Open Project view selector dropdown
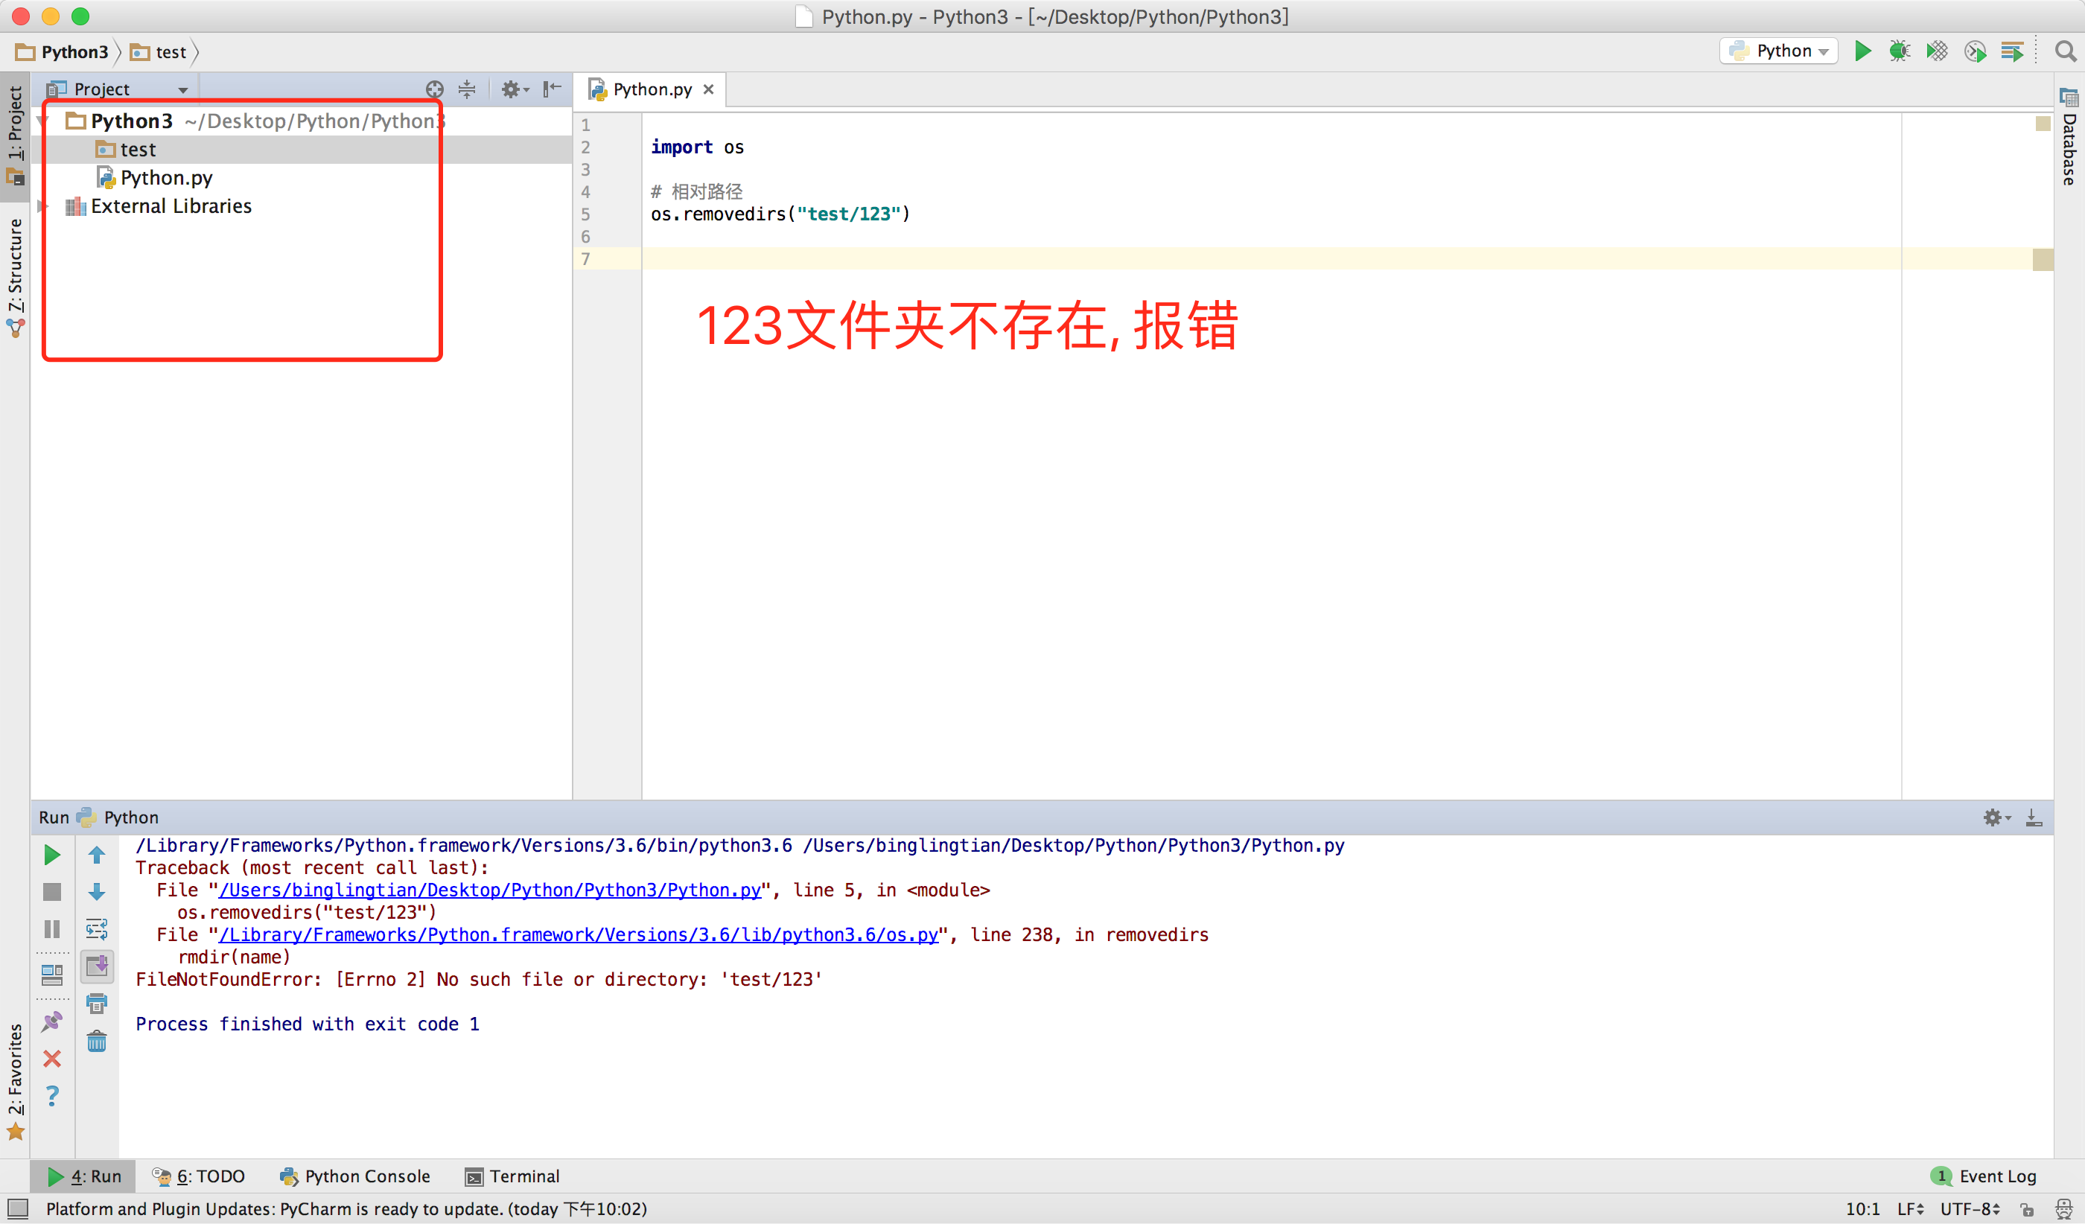The image size is (2085, 1224). pyautogui.click(x=183, y=89)
